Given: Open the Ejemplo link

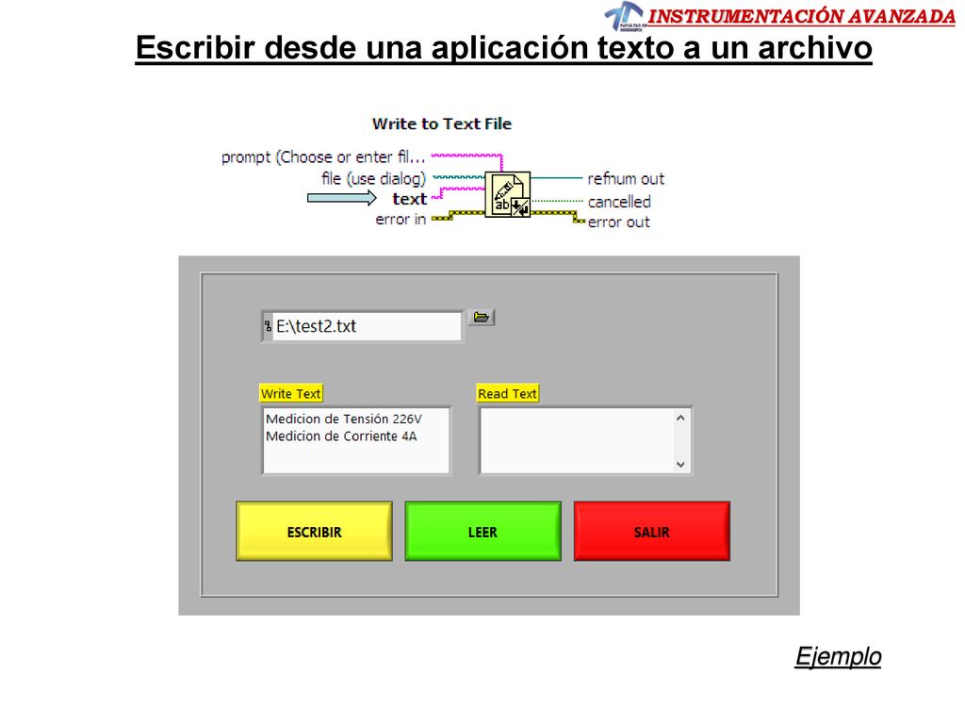Looking at the screenshot, I should point(838,656).
